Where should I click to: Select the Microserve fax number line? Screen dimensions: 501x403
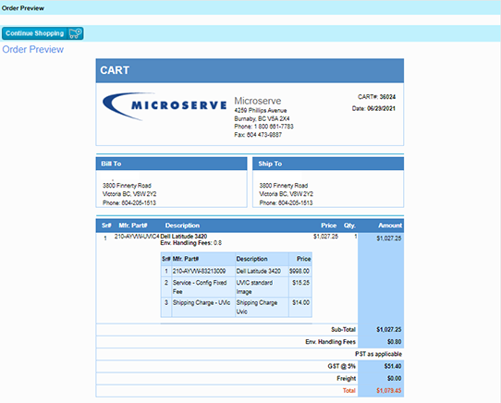258,135
